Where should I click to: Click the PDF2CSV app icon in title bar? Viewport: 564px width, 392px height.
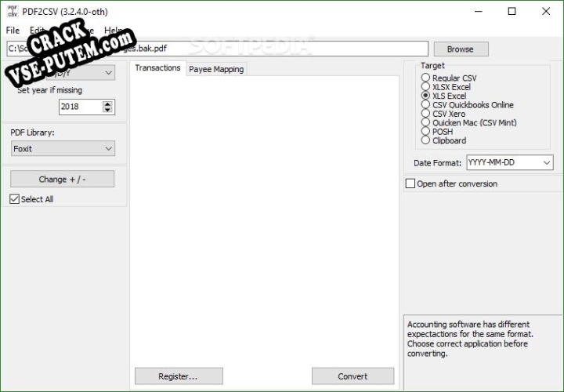(x=13, y=11)
